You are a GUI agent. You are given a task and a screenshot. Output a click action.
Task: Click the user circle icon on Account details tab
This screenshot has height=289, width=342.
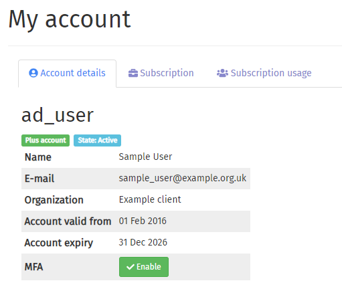[33, 73]
